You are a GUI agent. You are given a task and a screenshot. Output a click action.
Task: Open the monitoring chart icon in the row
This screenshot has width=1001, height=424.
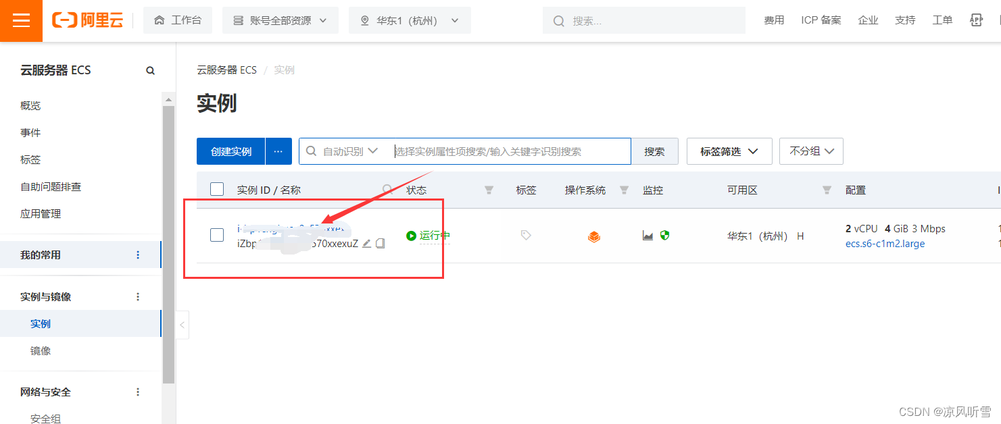[x=648, y=236]
